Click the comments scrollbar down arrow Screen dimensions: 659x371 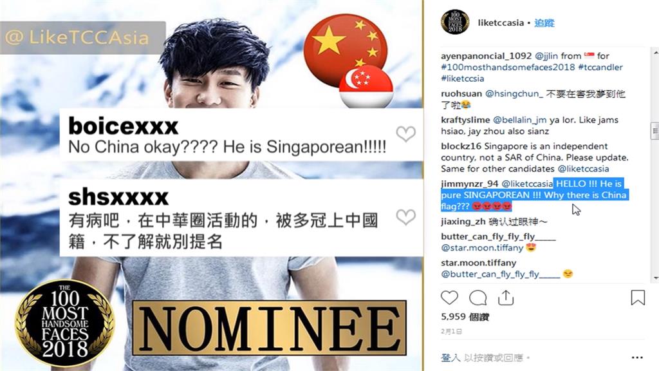(x=656, y=278)
